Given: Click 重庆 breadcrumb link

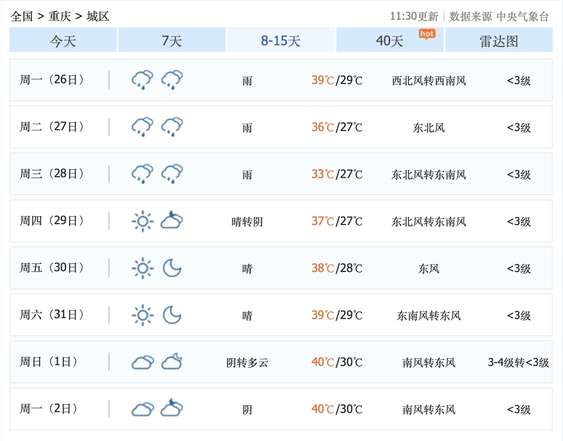Looking at the screenshot, I should pos(60,16).
